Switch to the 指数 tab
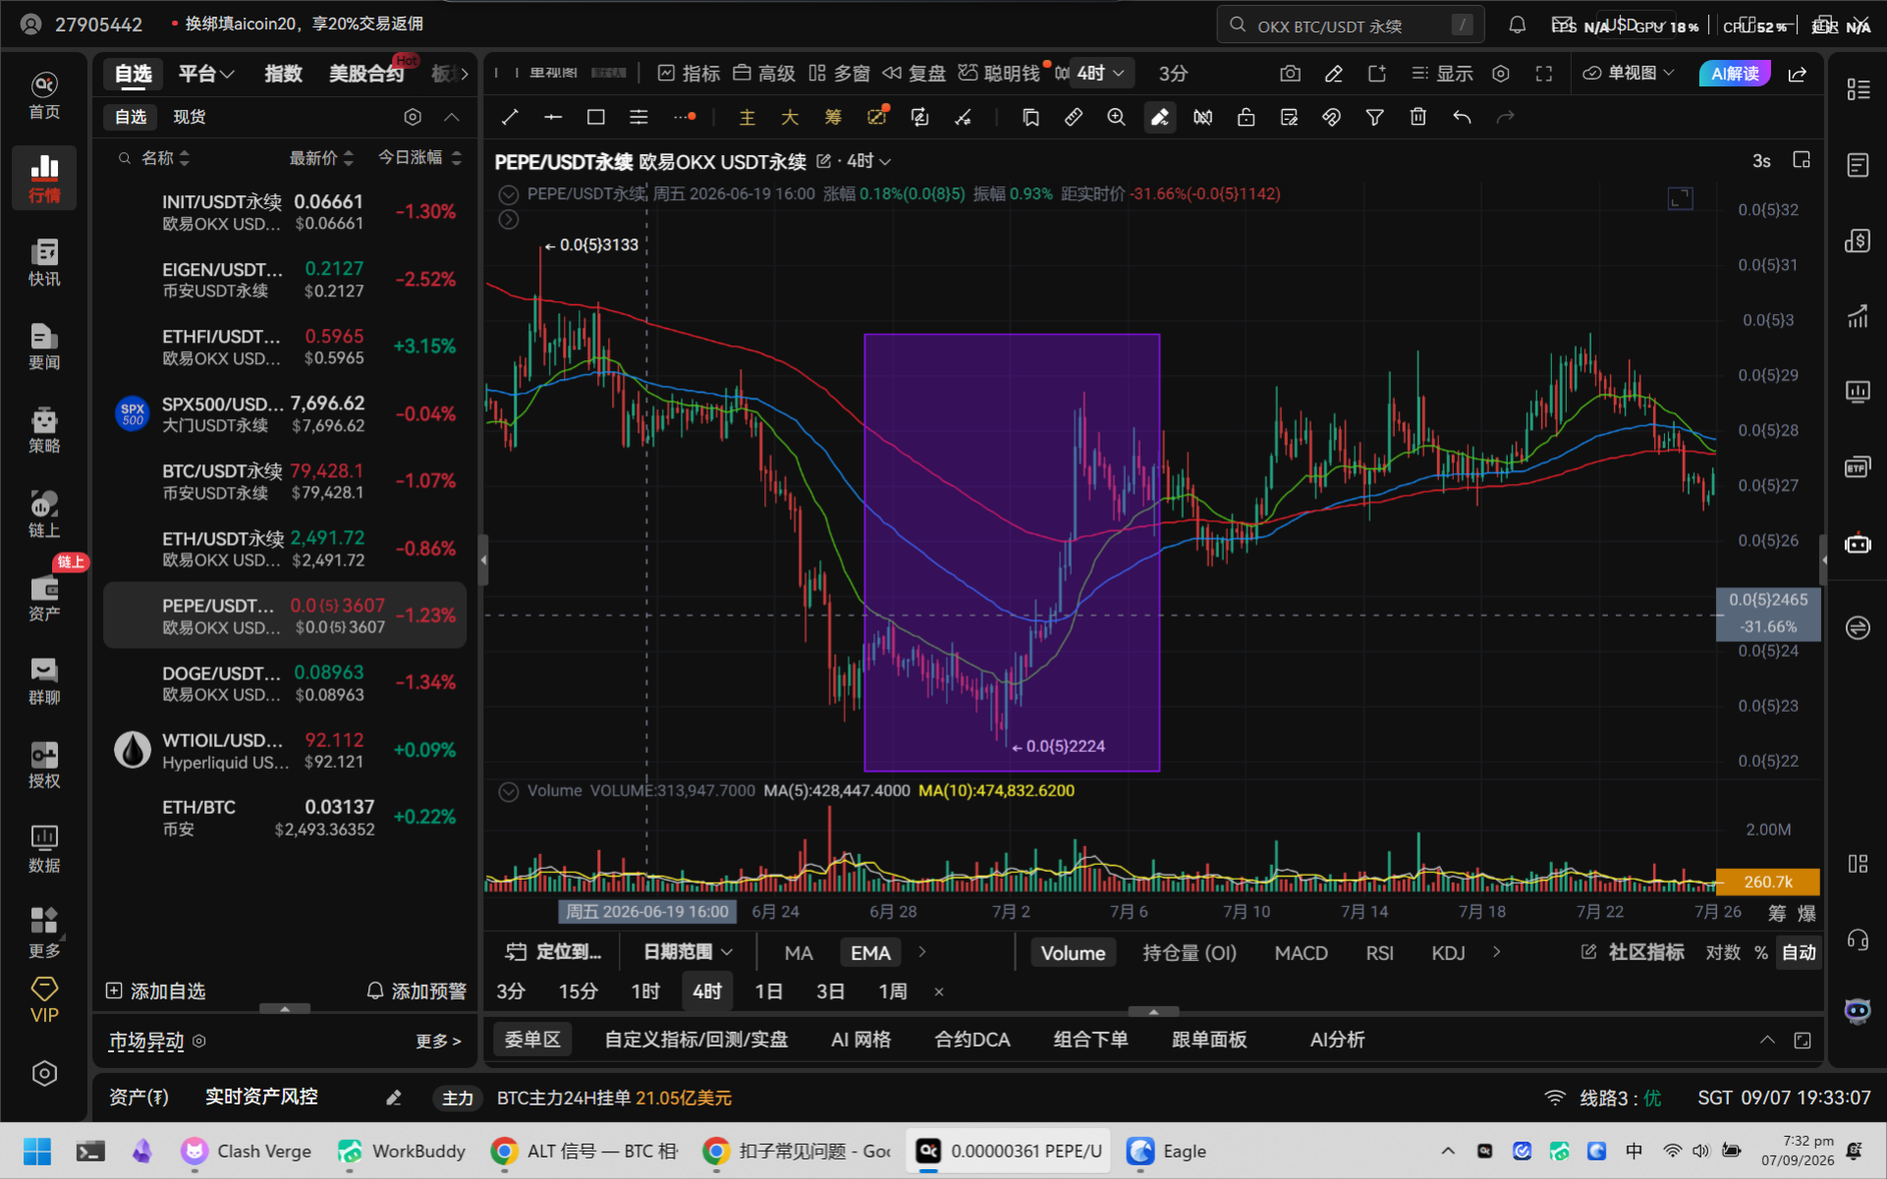This screenshot has height=1179, width=1887. coord(283,74)
